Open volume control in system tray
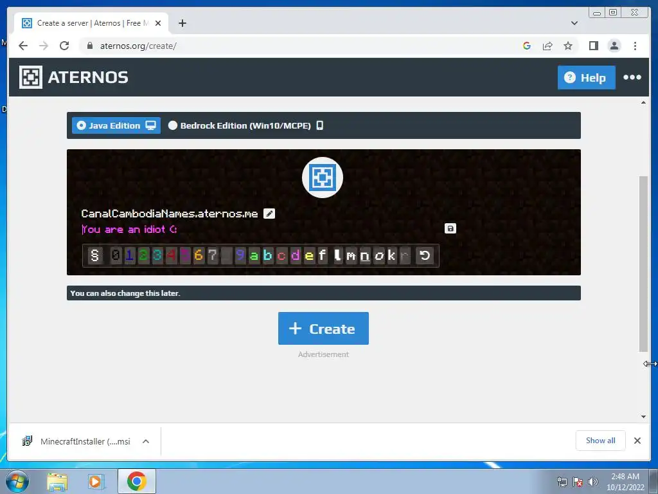 [593, 481]
